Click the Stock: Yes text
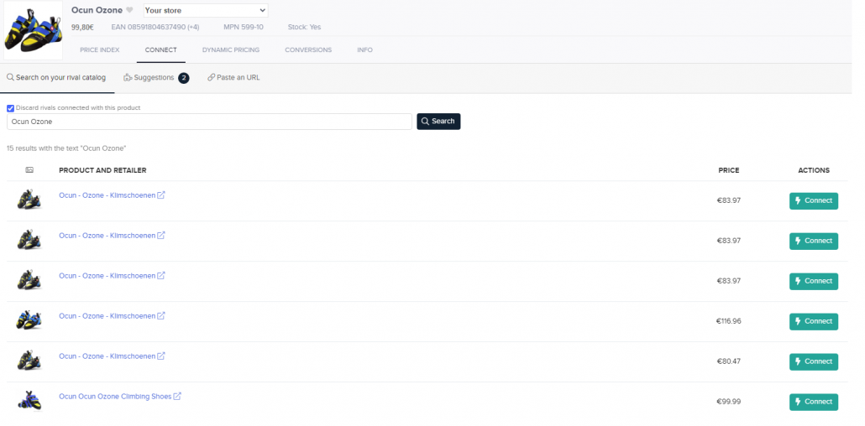This screenshot has height=426, width=865. coord(304,27)
